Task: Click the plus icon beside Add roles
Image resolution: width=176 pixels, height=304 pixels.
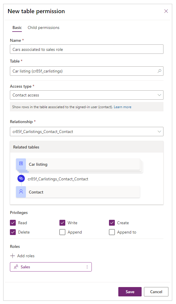Action: point(12,256)
